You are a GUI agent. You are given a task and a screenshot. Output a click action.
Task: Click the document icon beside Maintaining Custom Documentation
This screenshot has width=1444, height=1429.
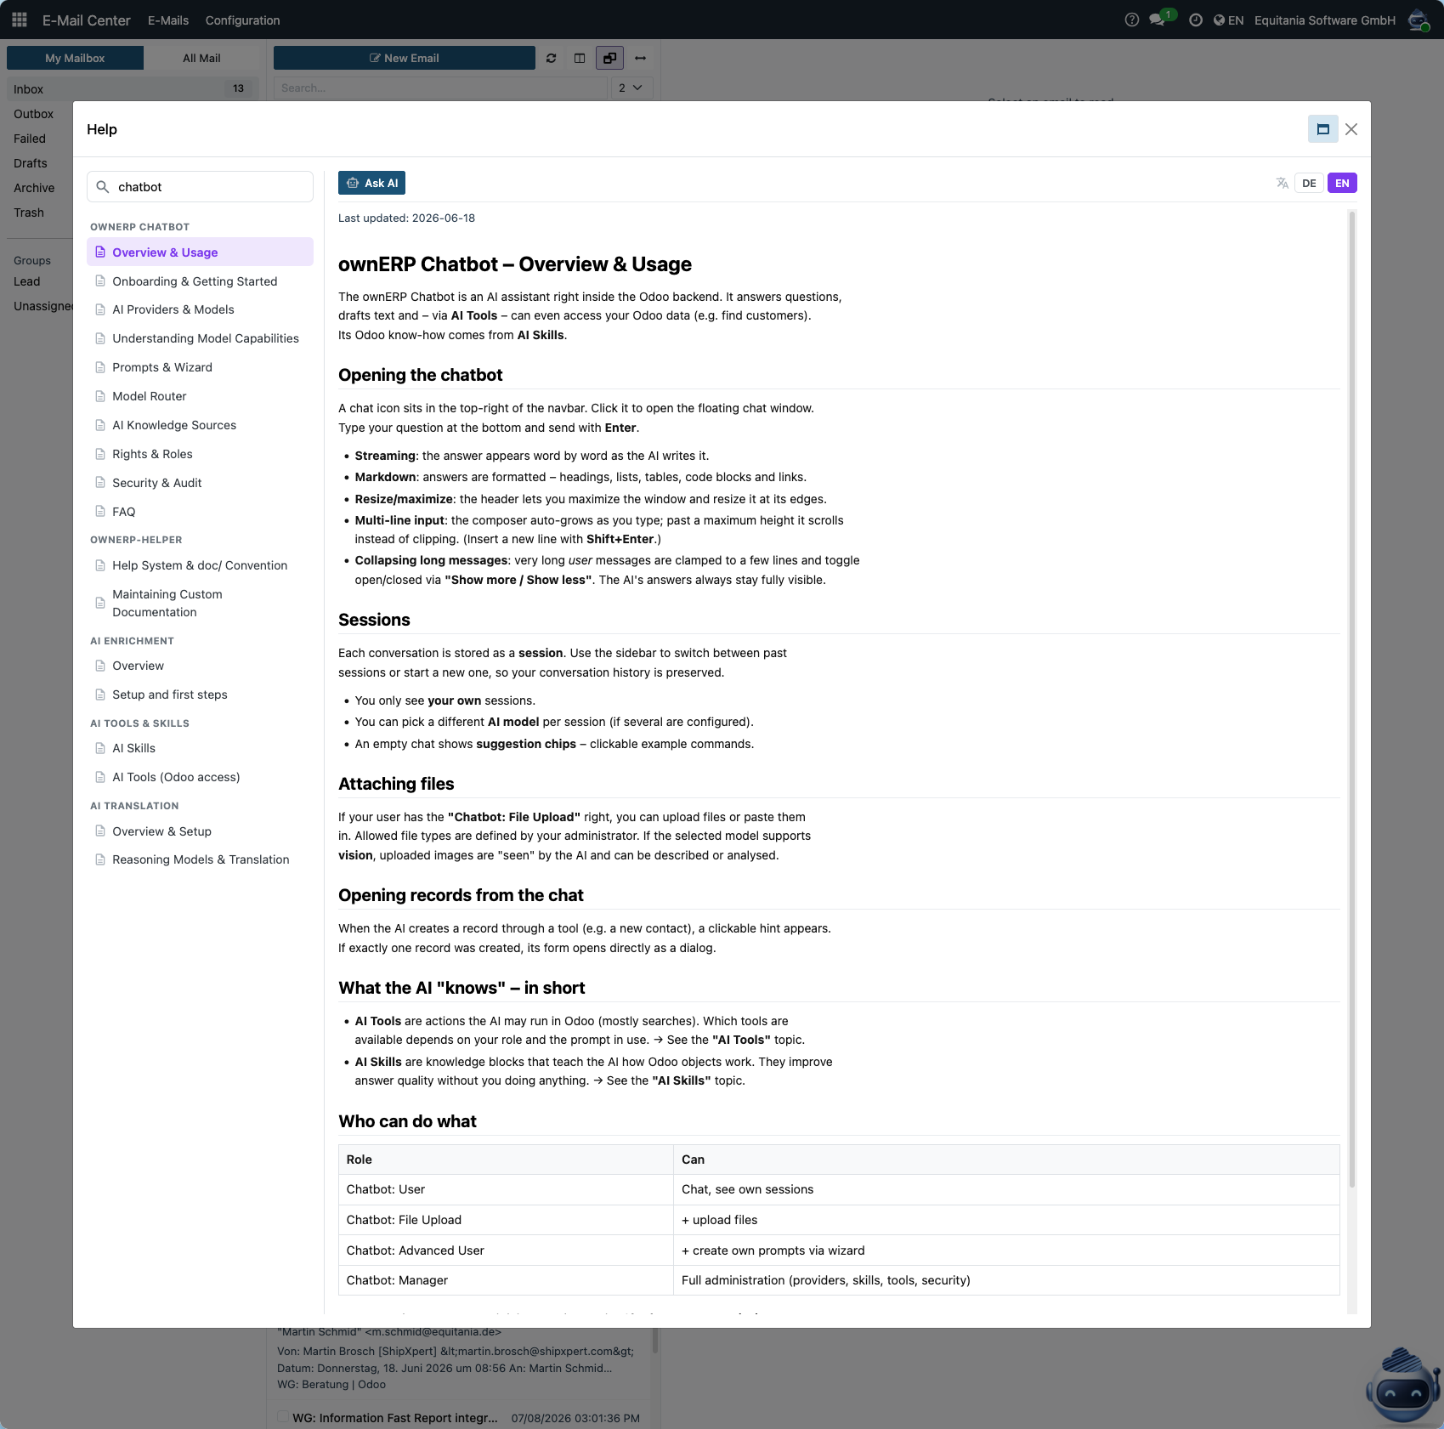[x=100, y=603]
